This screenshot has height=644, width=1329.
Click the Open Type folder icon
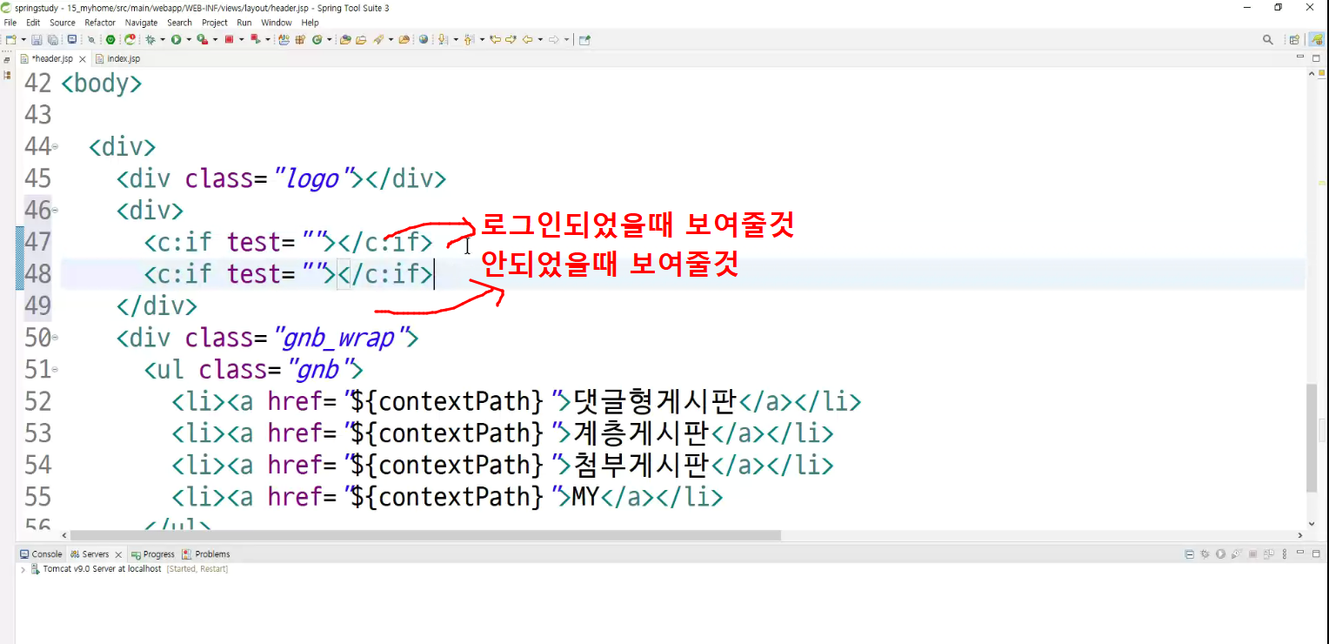345,39
